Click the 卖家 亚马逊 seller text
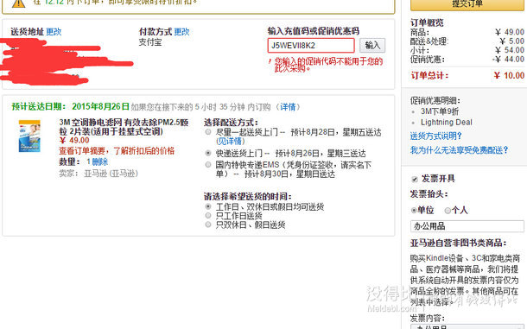527x329 pixels. pyautogui.click(x=98, y=174)
